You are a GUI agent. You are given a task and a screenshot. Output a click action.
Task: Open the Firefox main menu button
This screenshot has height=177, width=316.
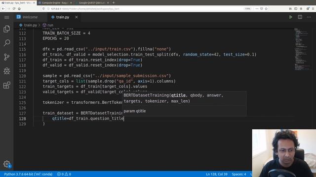[313, 9]
